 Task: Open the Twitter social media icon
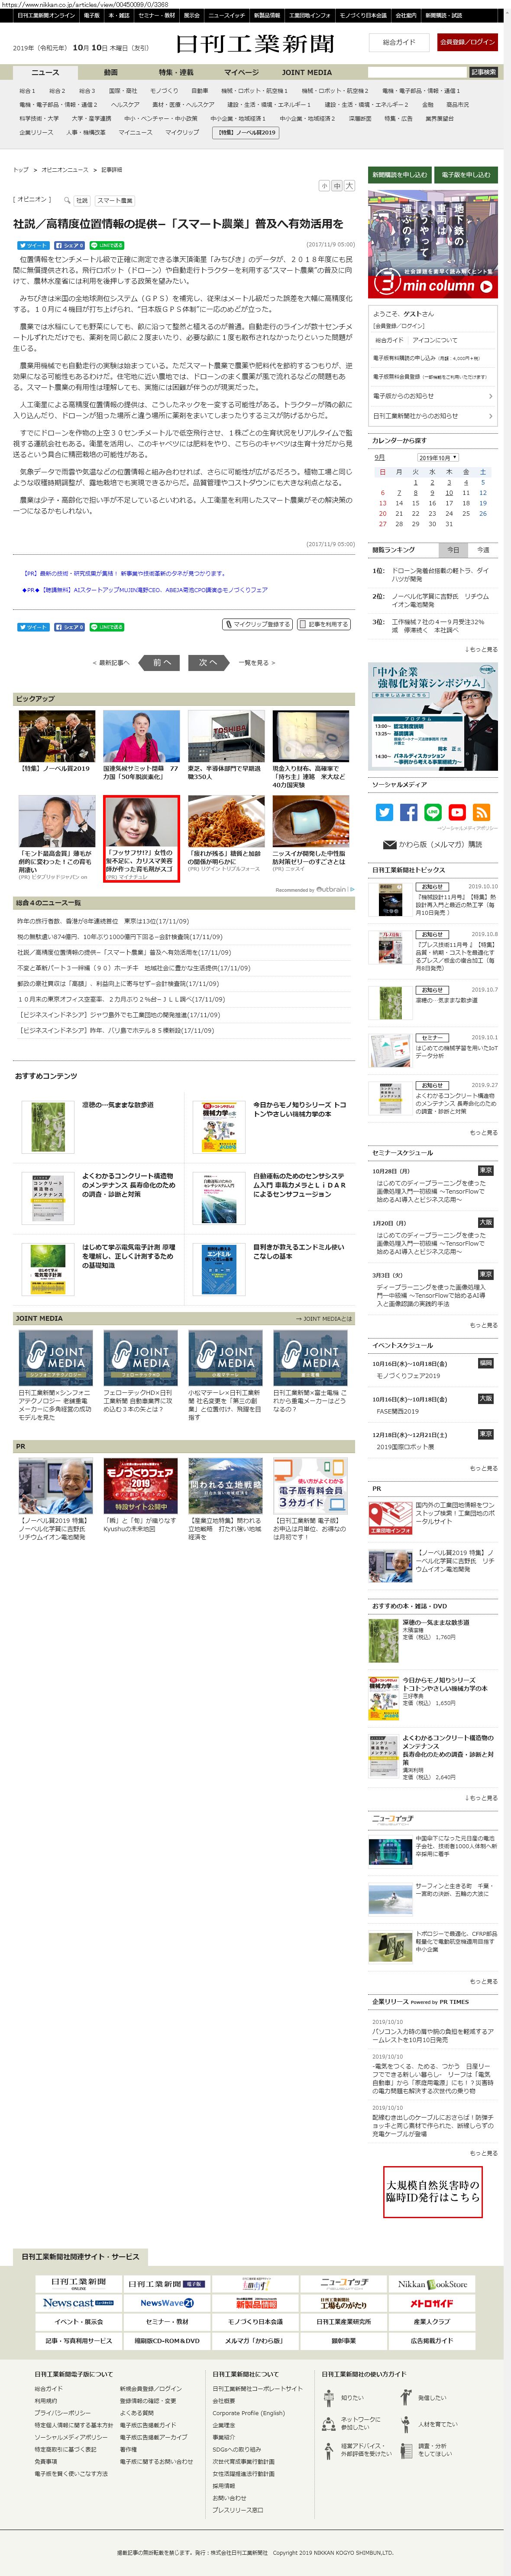click(x=383, y=812)
